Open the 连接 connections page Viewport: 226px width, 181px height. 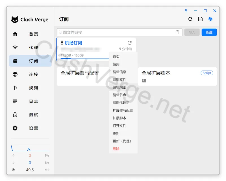pyautogui.click(x=30, y=74)
